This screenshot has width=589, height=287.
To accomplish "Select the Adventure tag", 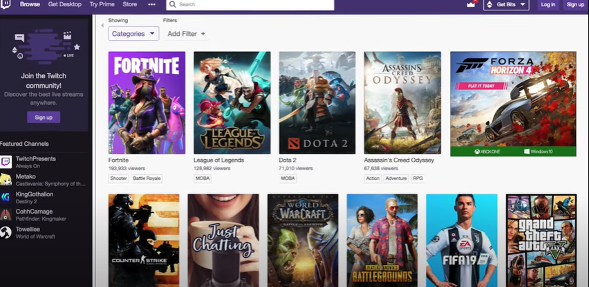I will click(396, 178).
